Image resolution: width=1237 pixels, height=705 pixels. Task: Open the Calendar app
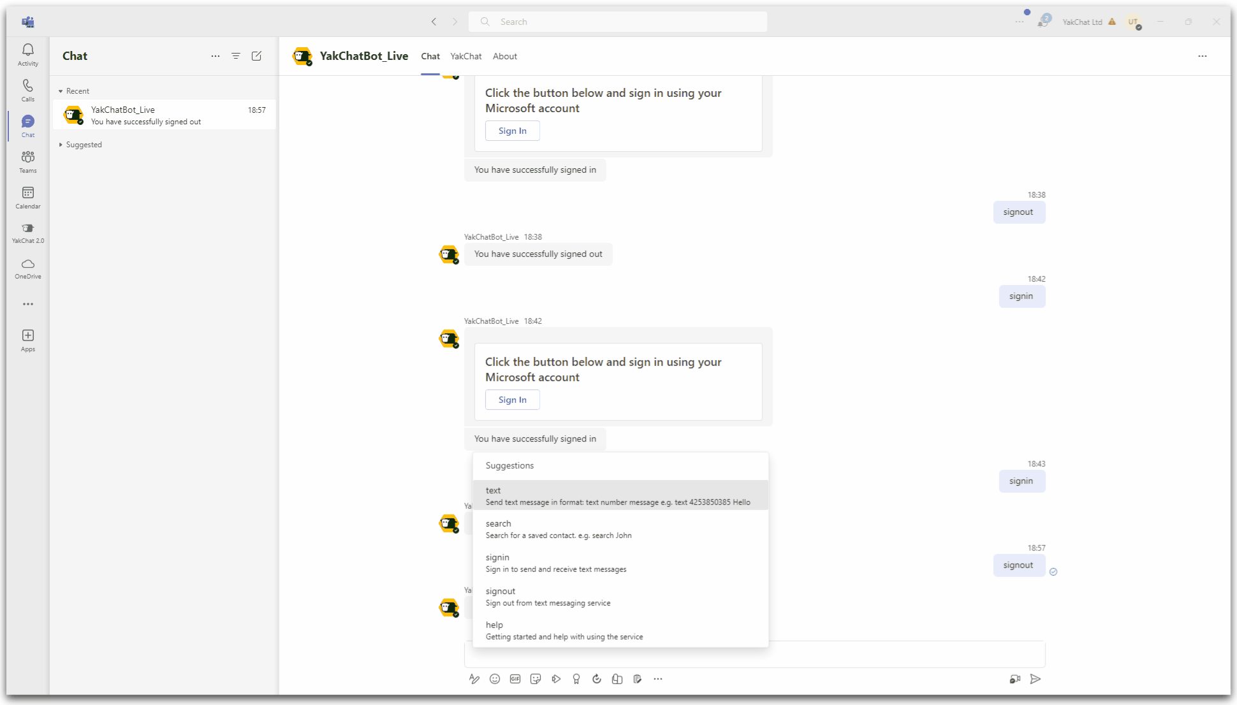[x=28, y=197]
